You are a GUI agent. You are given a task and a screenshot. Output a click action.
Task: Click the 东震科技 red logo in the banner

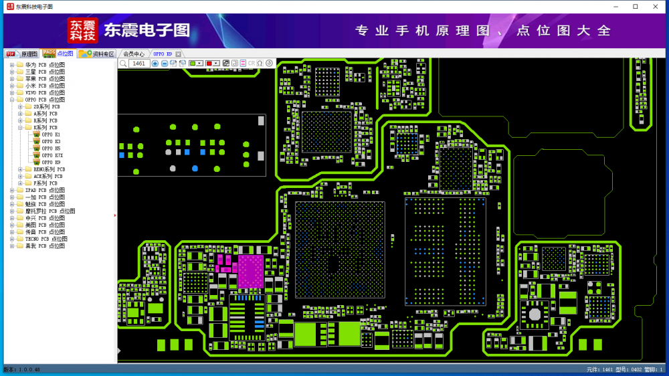[x=83, y=30]
